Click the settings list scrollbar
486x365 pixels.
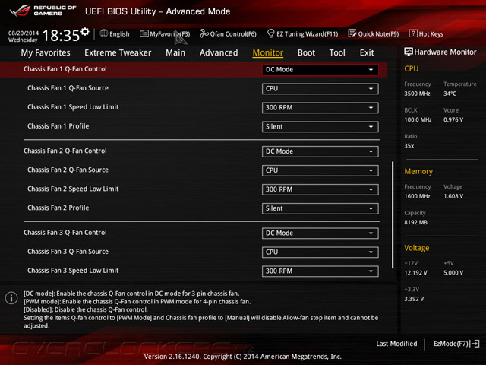point(393,214)
